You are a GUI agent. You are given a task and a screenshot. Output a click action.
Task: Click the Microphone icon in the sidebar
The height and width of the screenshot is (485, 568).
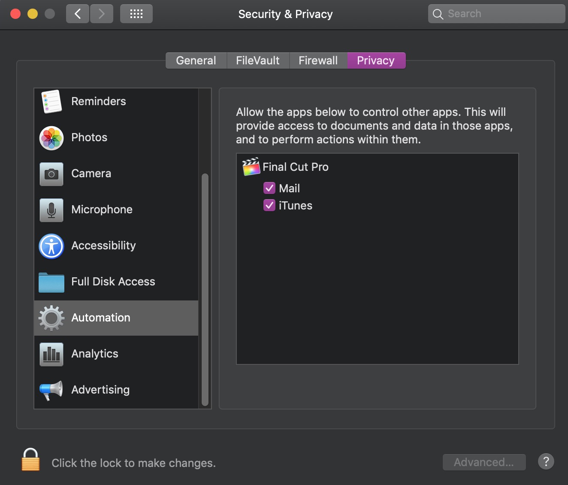coord(51,210)
